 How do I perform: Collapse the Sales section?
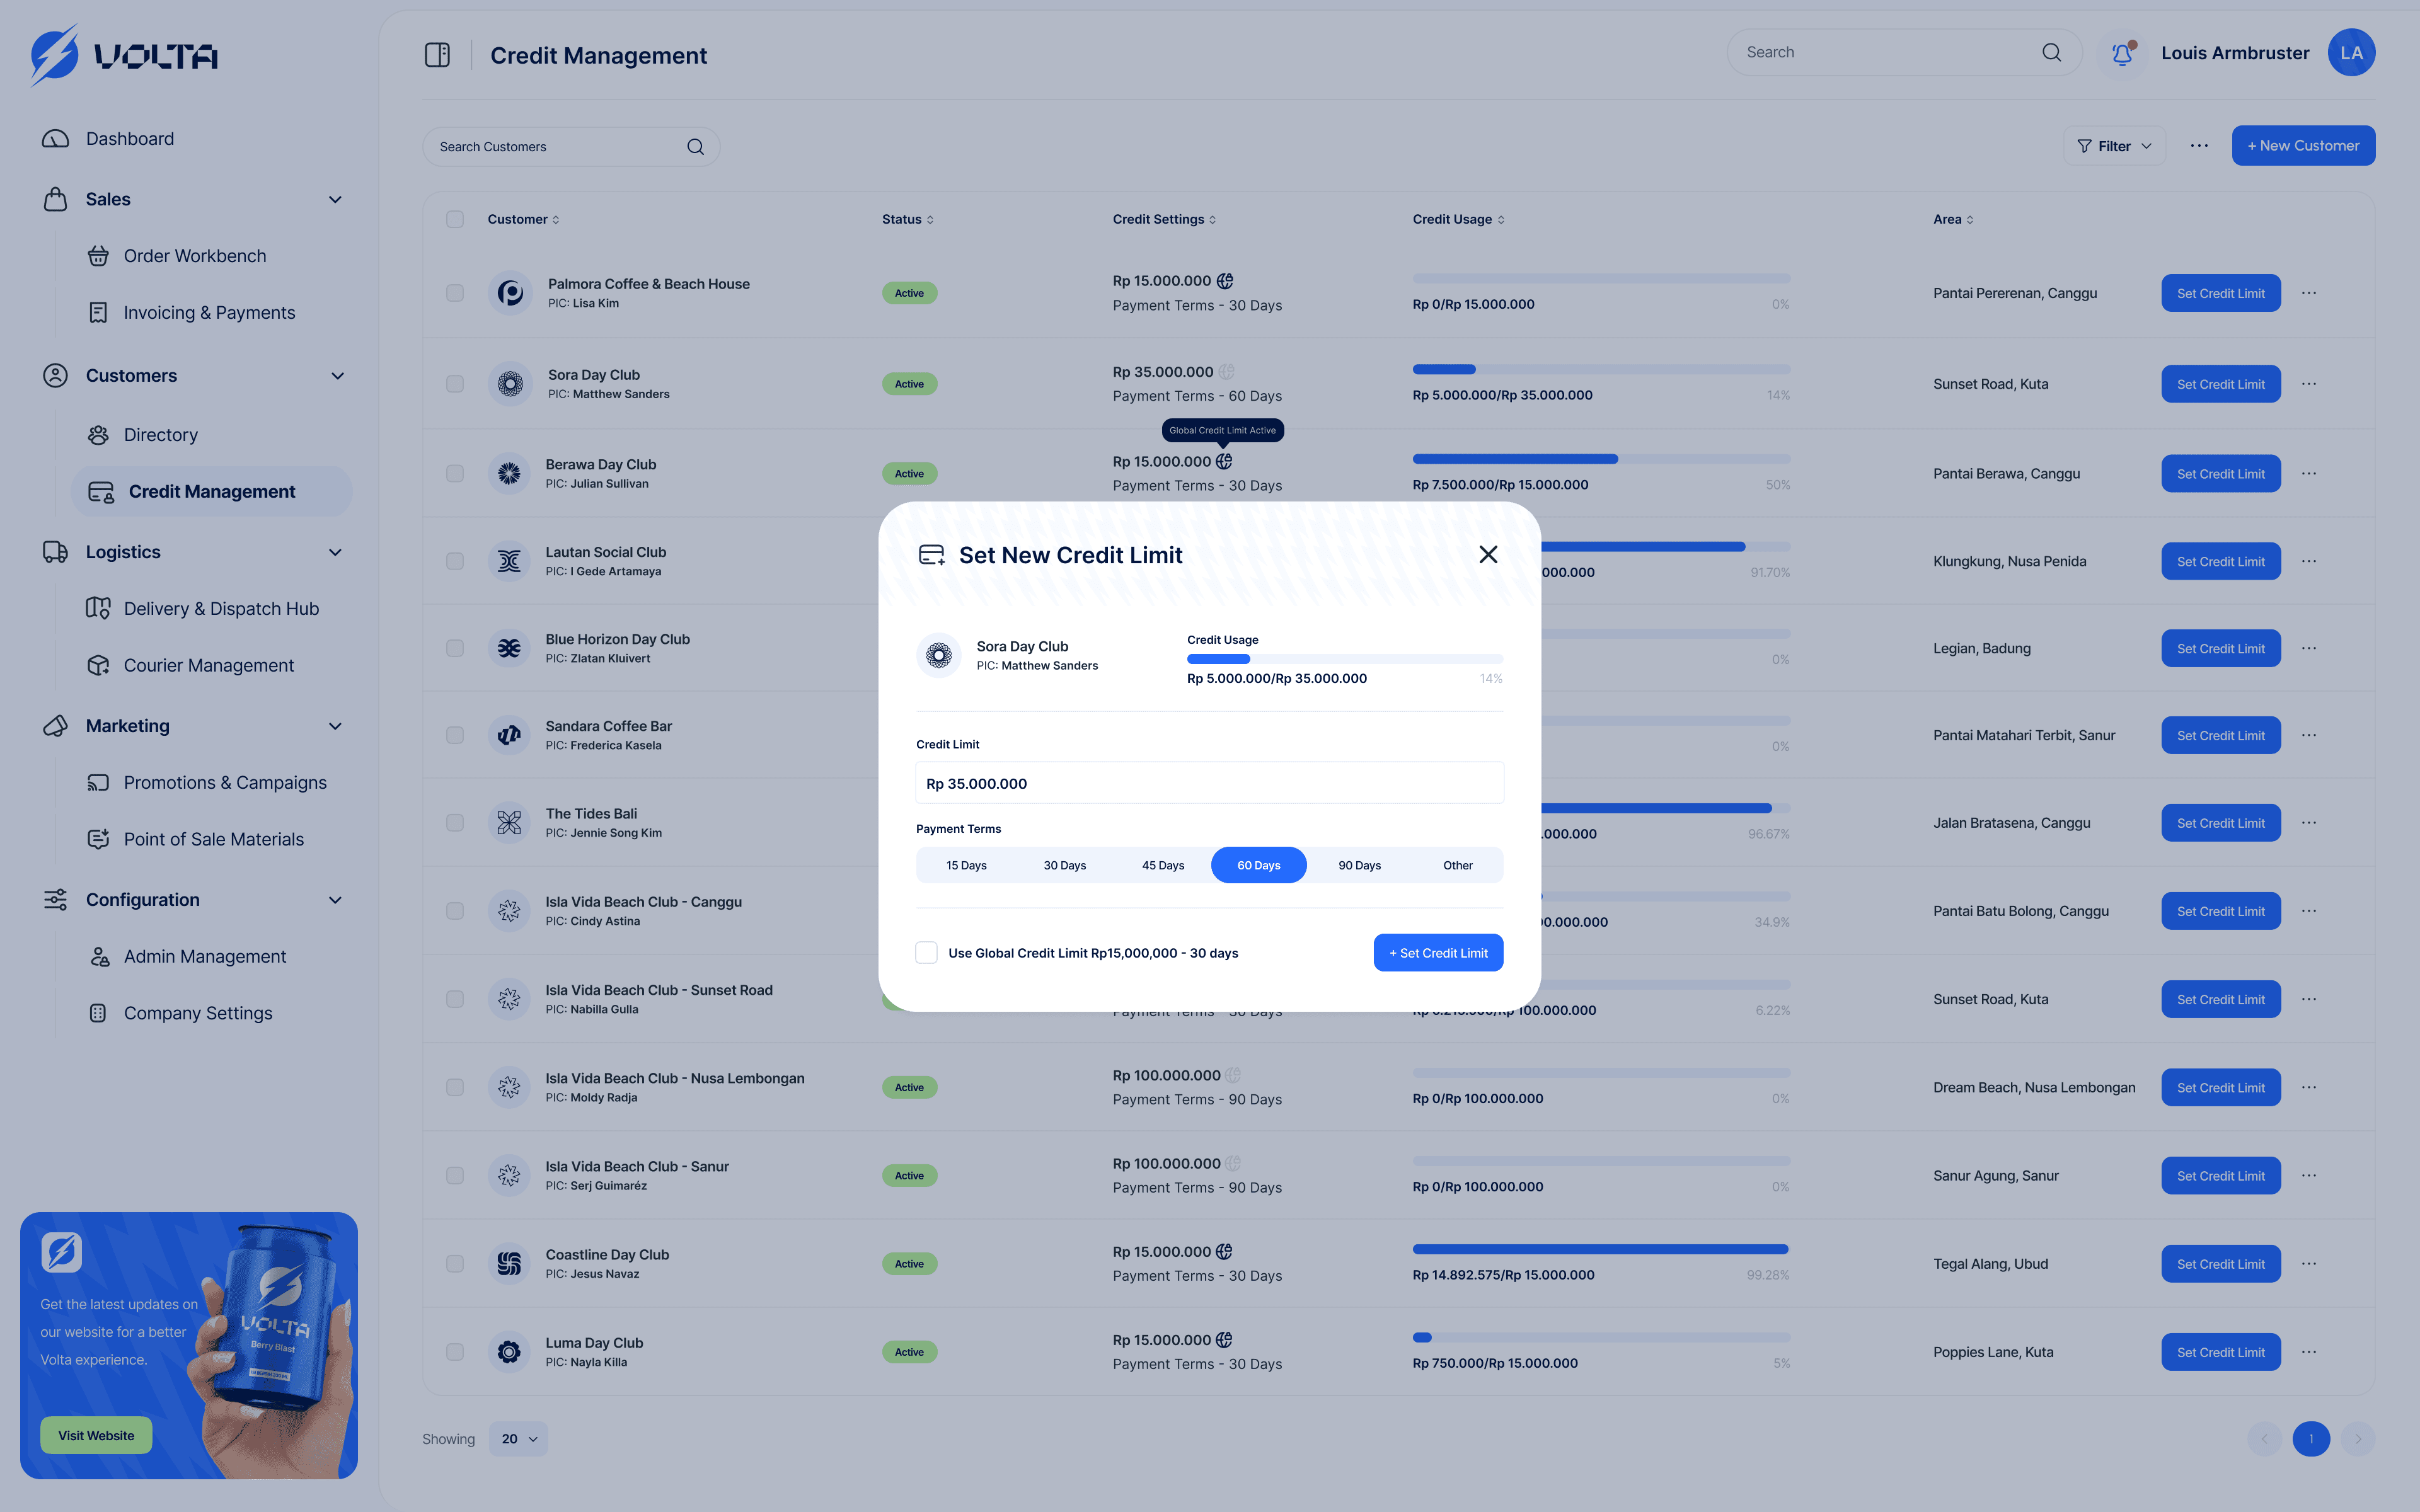[335, 200]
